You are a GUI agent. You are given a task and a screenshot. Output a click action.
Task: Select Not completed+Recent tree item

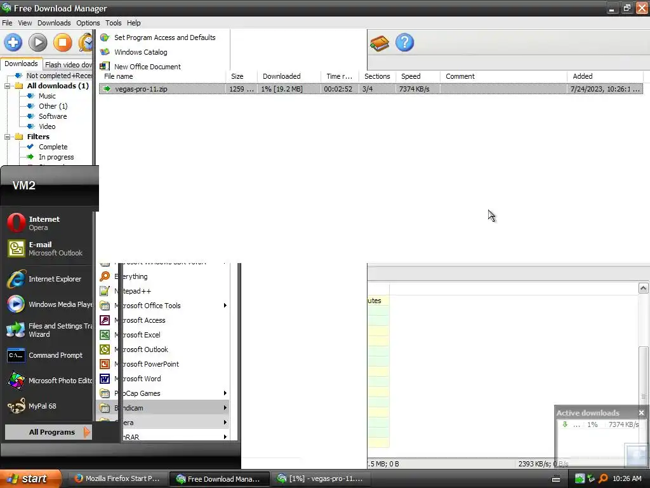[59, 76]
